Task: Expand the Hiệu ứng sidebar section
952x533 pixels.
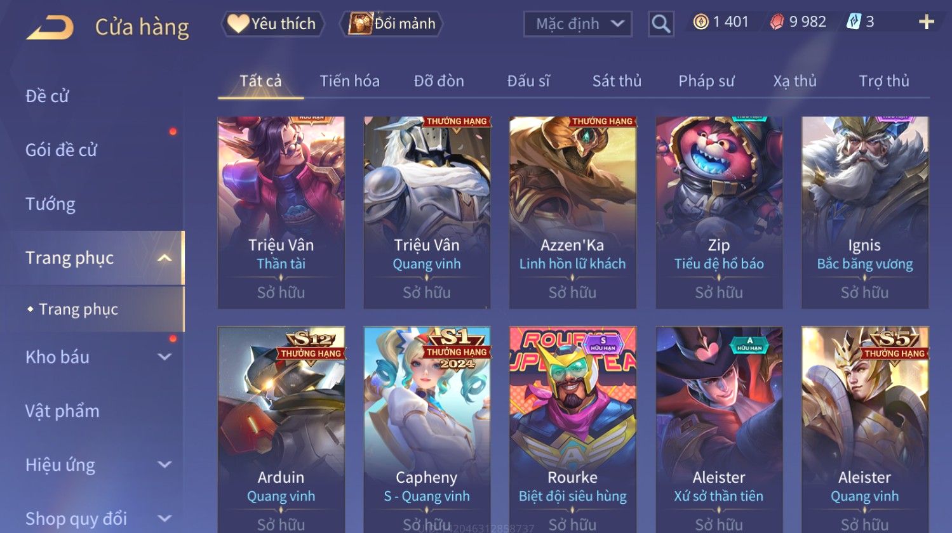Action: (x=164, y=464)
